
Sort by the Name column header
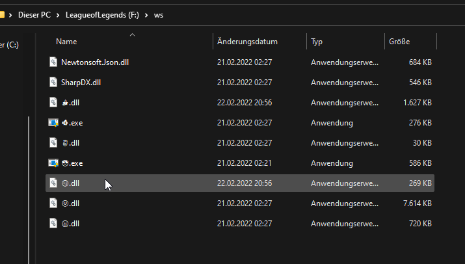tap(66, 42)
